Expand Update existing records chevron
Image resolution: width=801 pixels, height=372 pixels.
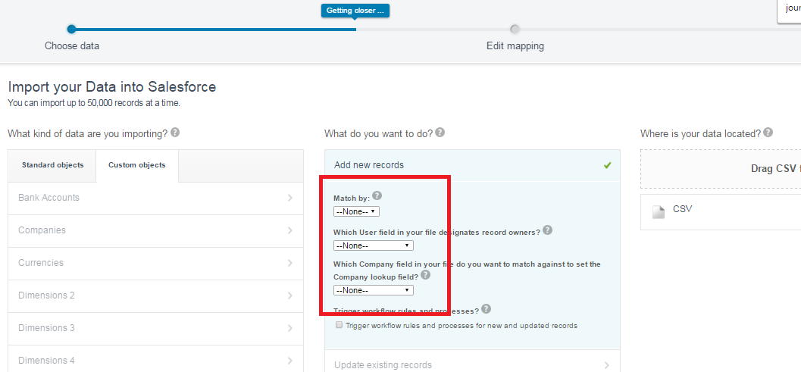[x=606, y=365]
